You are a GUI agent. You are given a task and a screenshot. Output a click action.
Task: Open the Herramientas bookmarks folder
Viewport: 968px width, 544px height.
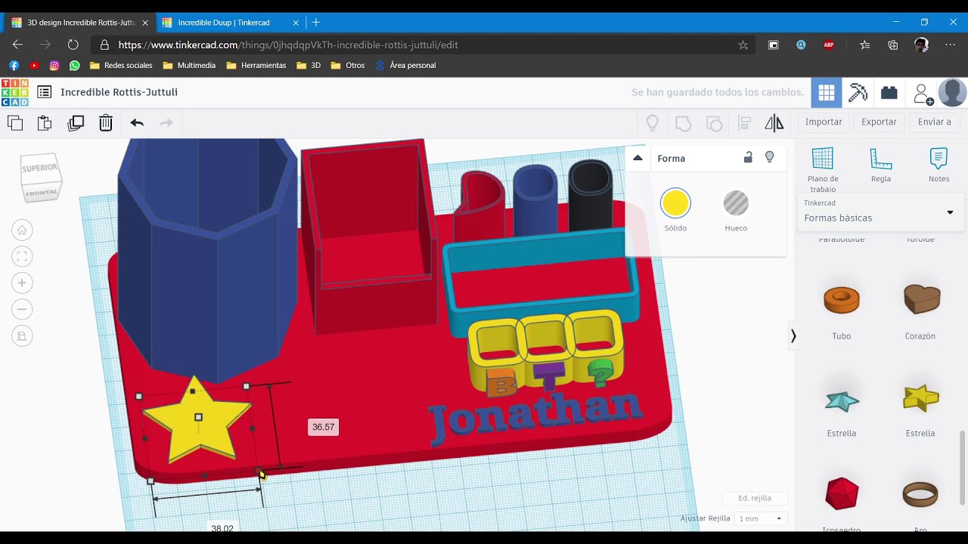click(256, 66)
